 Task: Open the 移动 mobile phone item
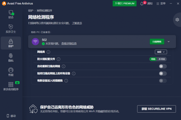(x=11, y=116)
